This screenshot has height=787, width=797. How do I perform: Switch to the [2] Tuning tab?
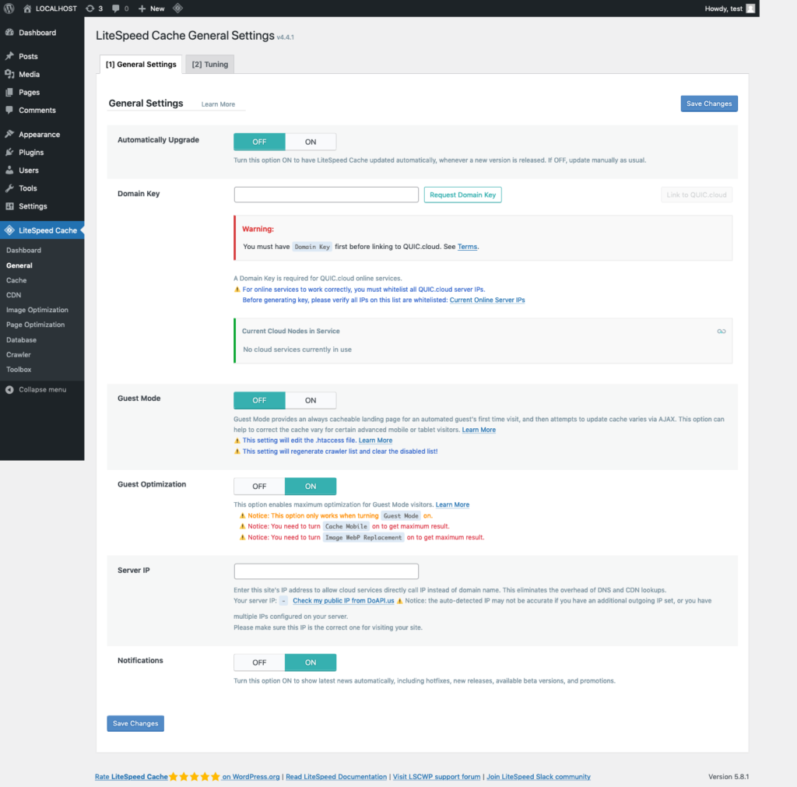coord(210,65)
